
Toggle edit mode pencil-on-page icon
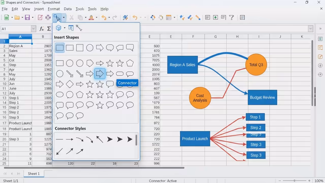pyautogui.click(x=40, y=18)
